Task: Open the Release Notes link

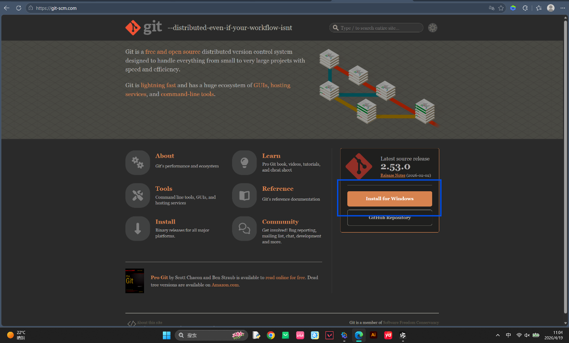Action: [x=393, y=176]
